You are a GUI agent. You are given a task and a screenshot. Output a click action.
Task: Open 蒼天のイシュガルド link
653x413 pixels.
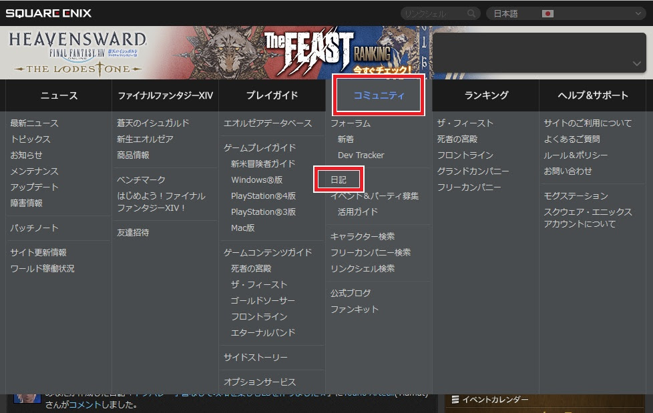click(153, 123)
